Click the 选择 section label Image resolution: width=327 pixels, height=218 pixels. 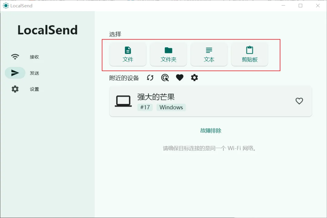[115, 34]
